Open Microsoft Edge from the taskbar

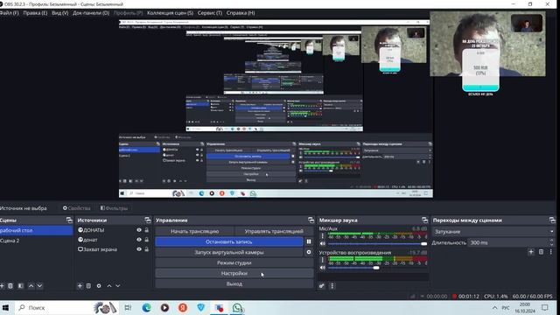[146, 307]
